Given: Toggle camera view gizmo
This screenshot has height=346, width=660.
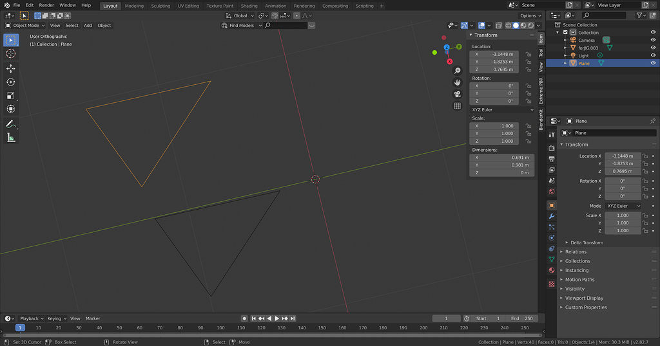Looking at the screenshot, I should pyautogui.click(x=457, y=94).
